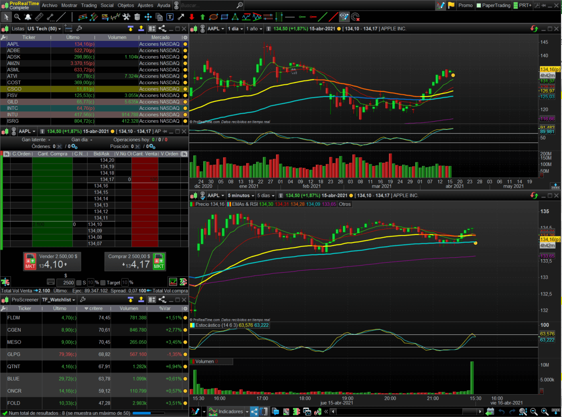Screen dimensions: 562x417
Task: Click the Promo button
Action: pos(465,5)
